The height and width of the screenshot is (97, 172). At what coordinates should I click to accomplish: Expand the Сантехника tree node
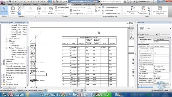click(4, 59)
